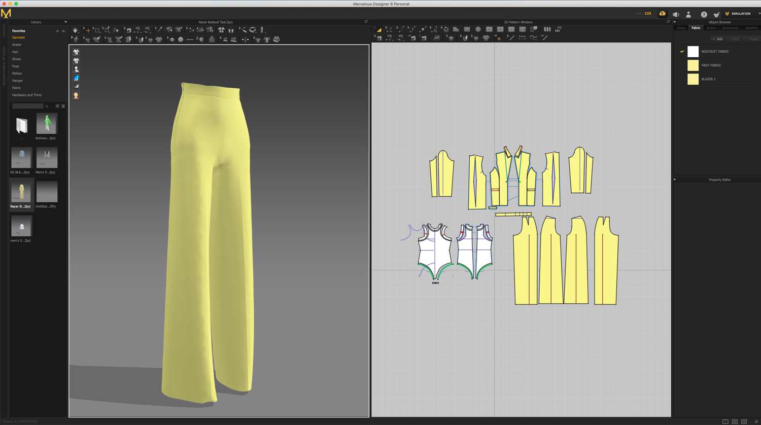Screen dimensions: 761x425
Task: Select the Edit Pattern orange triangle tool
Action: point(379,29)
